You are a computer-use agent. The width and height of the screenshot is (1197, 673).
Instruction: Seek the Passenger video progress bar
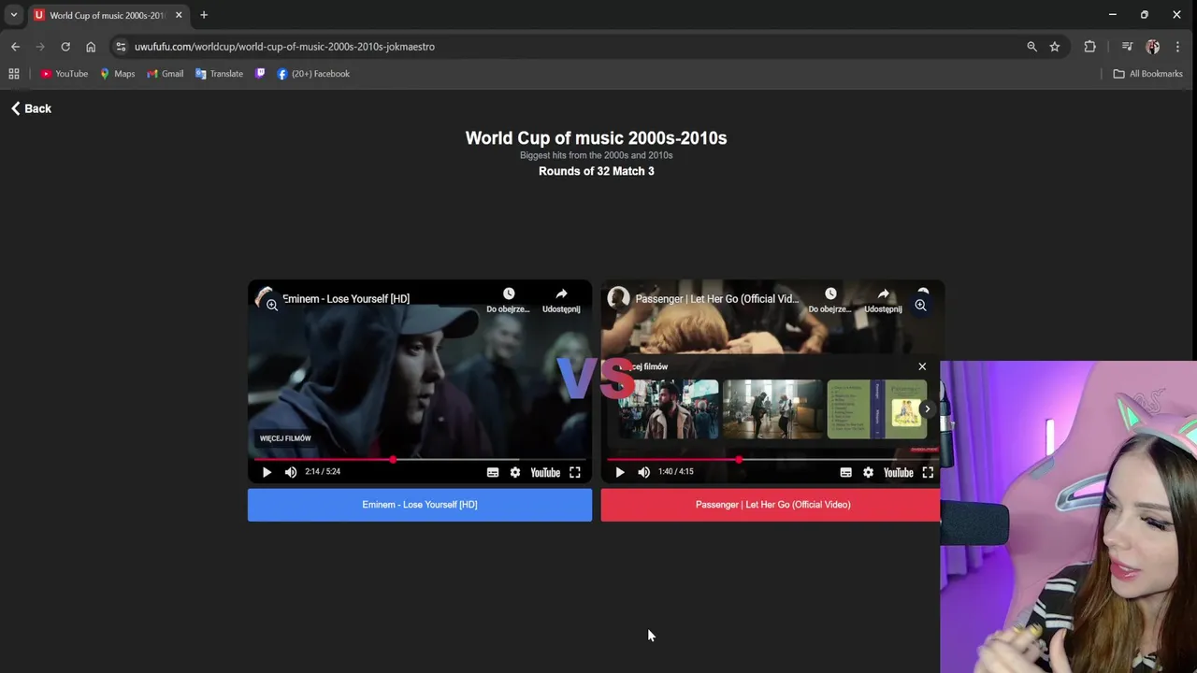[772, 459]
